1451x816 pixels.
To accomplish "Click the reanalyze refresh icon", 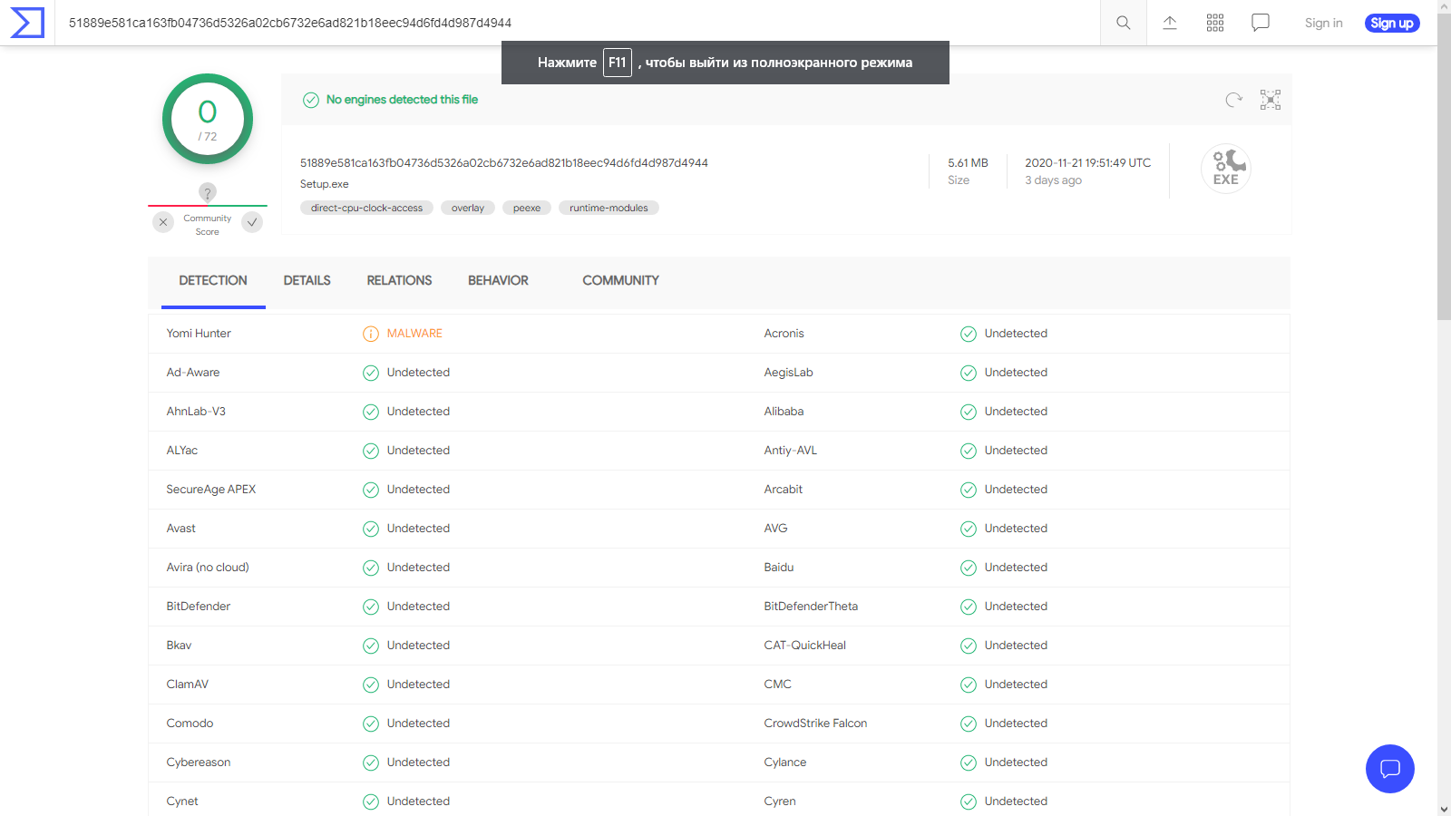I will point(1233,100).
